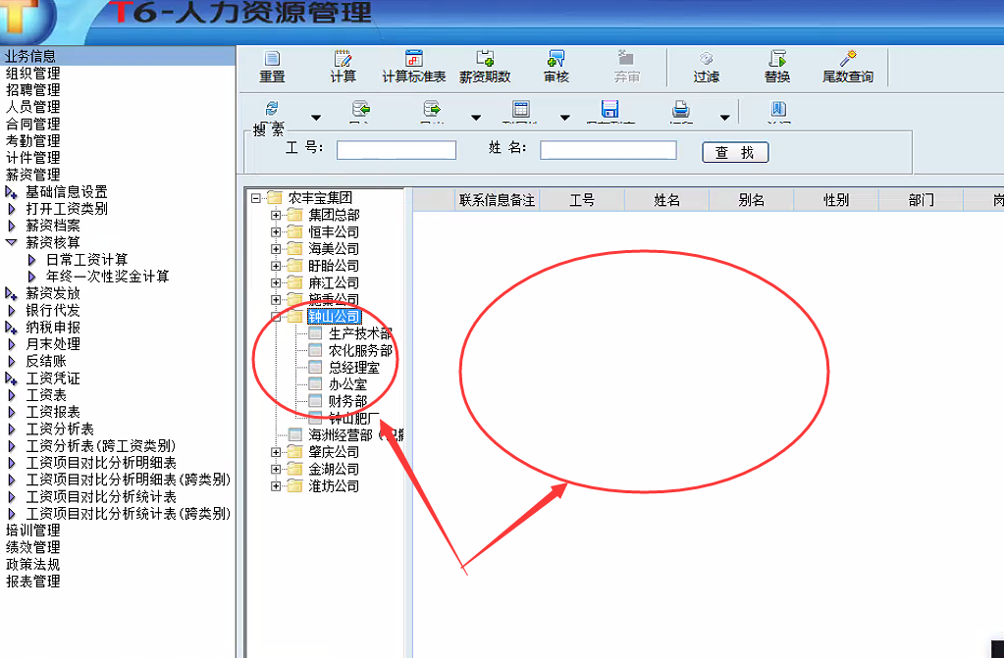Image resolution: width=1004 pixels, height=658 pixels.
Task: Select 农化服务部 department in tree
Action: (360, 351)
